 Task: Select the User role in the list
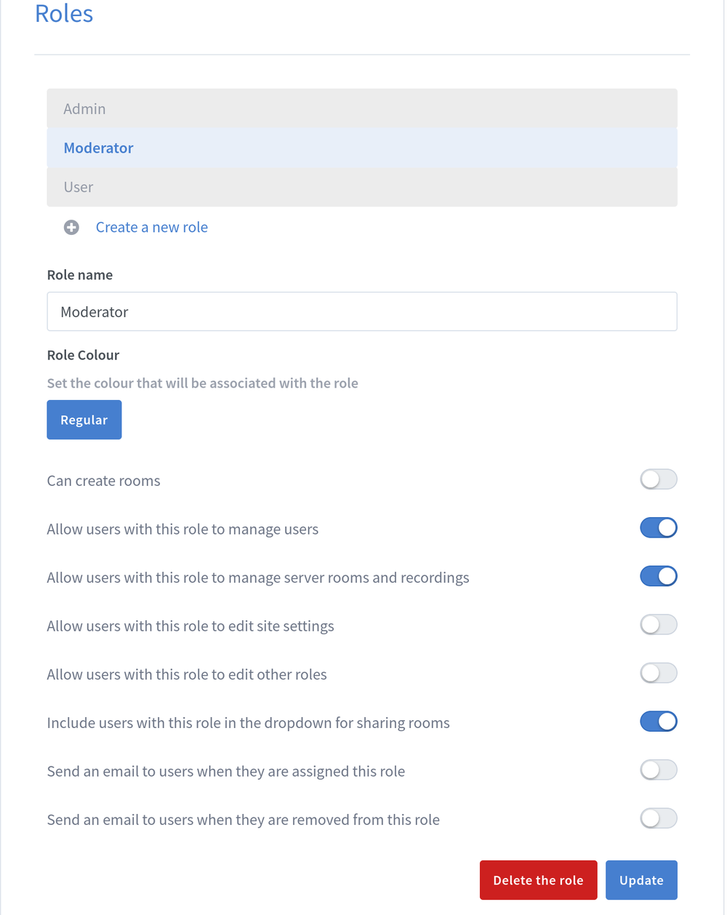point(361,188)
